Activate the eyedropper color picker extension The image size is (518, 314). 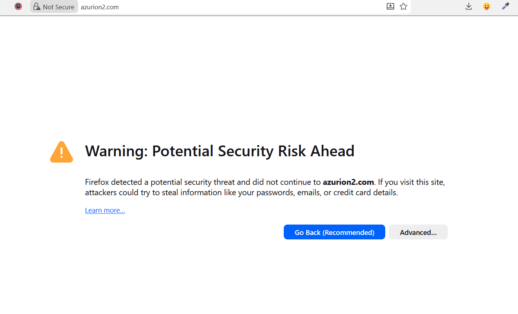(x=505, y=6)
